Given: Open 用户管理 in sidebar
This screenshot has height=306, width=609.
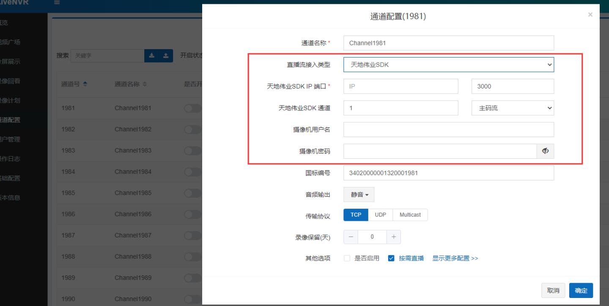Looking at the screenshot, I should (9, 139).
